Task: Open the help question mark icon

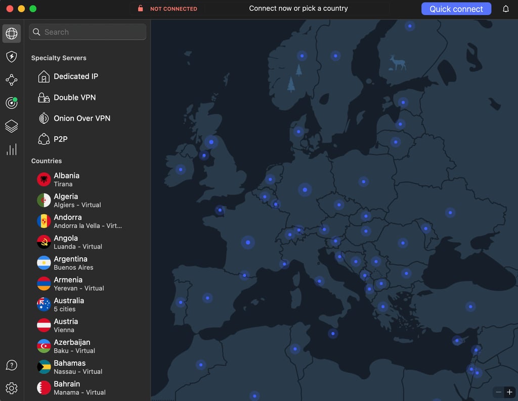Action: pyautogui.click(x=12, y=365)
